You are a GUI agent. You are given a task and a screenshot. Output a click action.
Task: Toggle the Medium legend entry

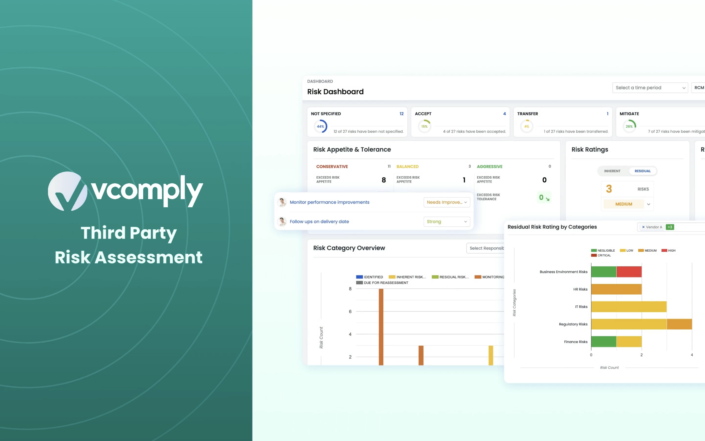[x=647, y=251]
